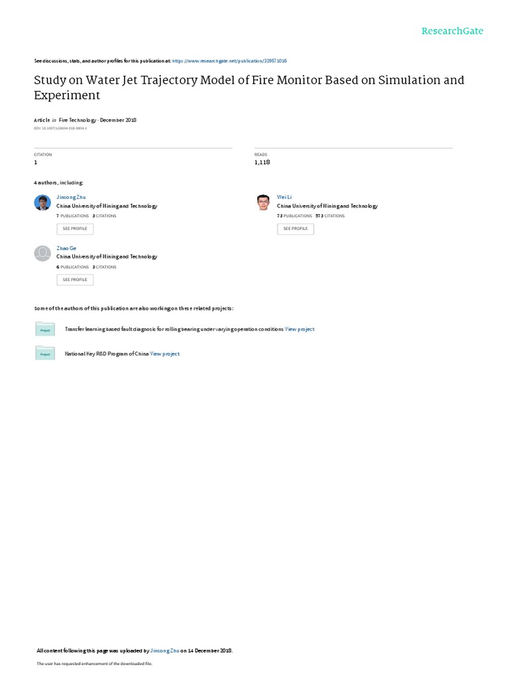This screenshot has width=509, height=679.
Task: Click SEE PROFILE under Wei Li
Action: coord(296,229)
